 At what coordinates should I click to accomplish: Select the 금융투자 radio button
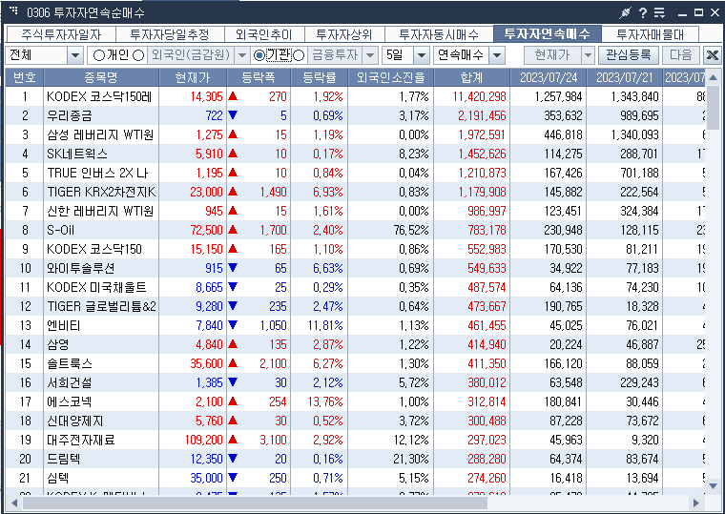[299, 55]
